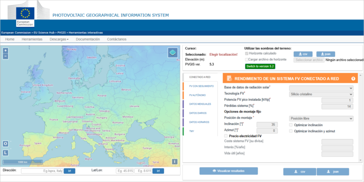Click Visualizar resultados button
The image size is (364, 182).
[228, 171]
